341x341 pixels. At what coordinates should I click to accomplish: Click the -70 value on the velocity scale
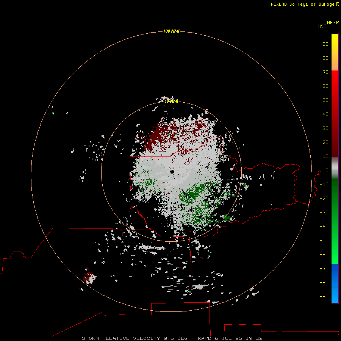(324, 269)
